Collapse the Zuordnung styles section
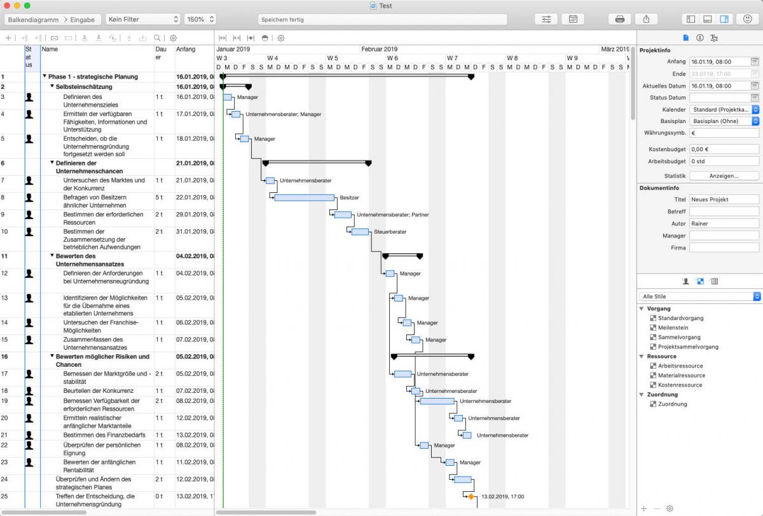Screen dimensions: 763x516 [x=642, y=395]
